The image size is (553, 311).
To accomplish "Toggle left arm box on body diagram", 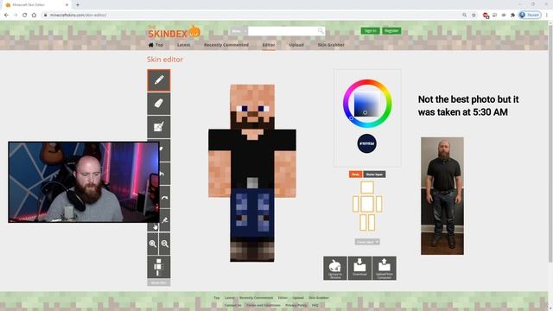I will click(355, 204).
